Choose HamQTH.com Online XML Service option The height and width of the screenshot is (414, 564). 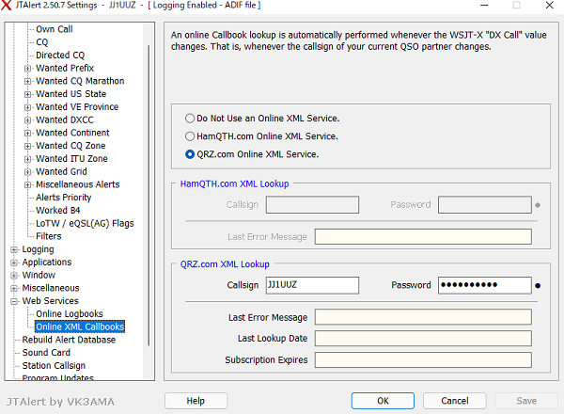coord(190,136)
